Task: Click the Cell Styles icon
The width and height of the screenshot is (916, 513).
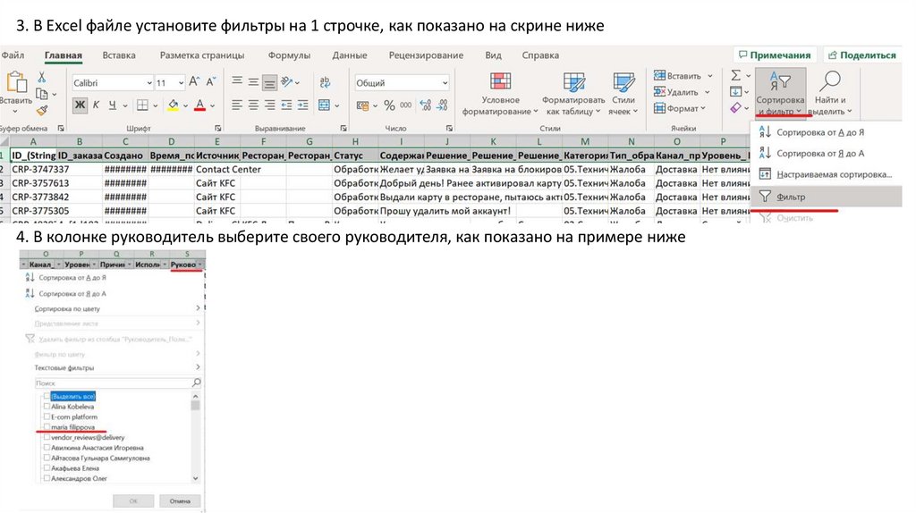Action: pyautogui.click(x=623, y=83)
